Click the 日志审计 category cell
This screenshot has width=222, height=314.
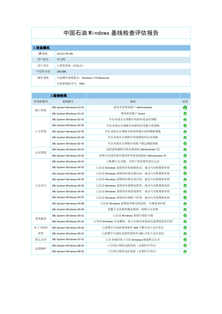41,186
